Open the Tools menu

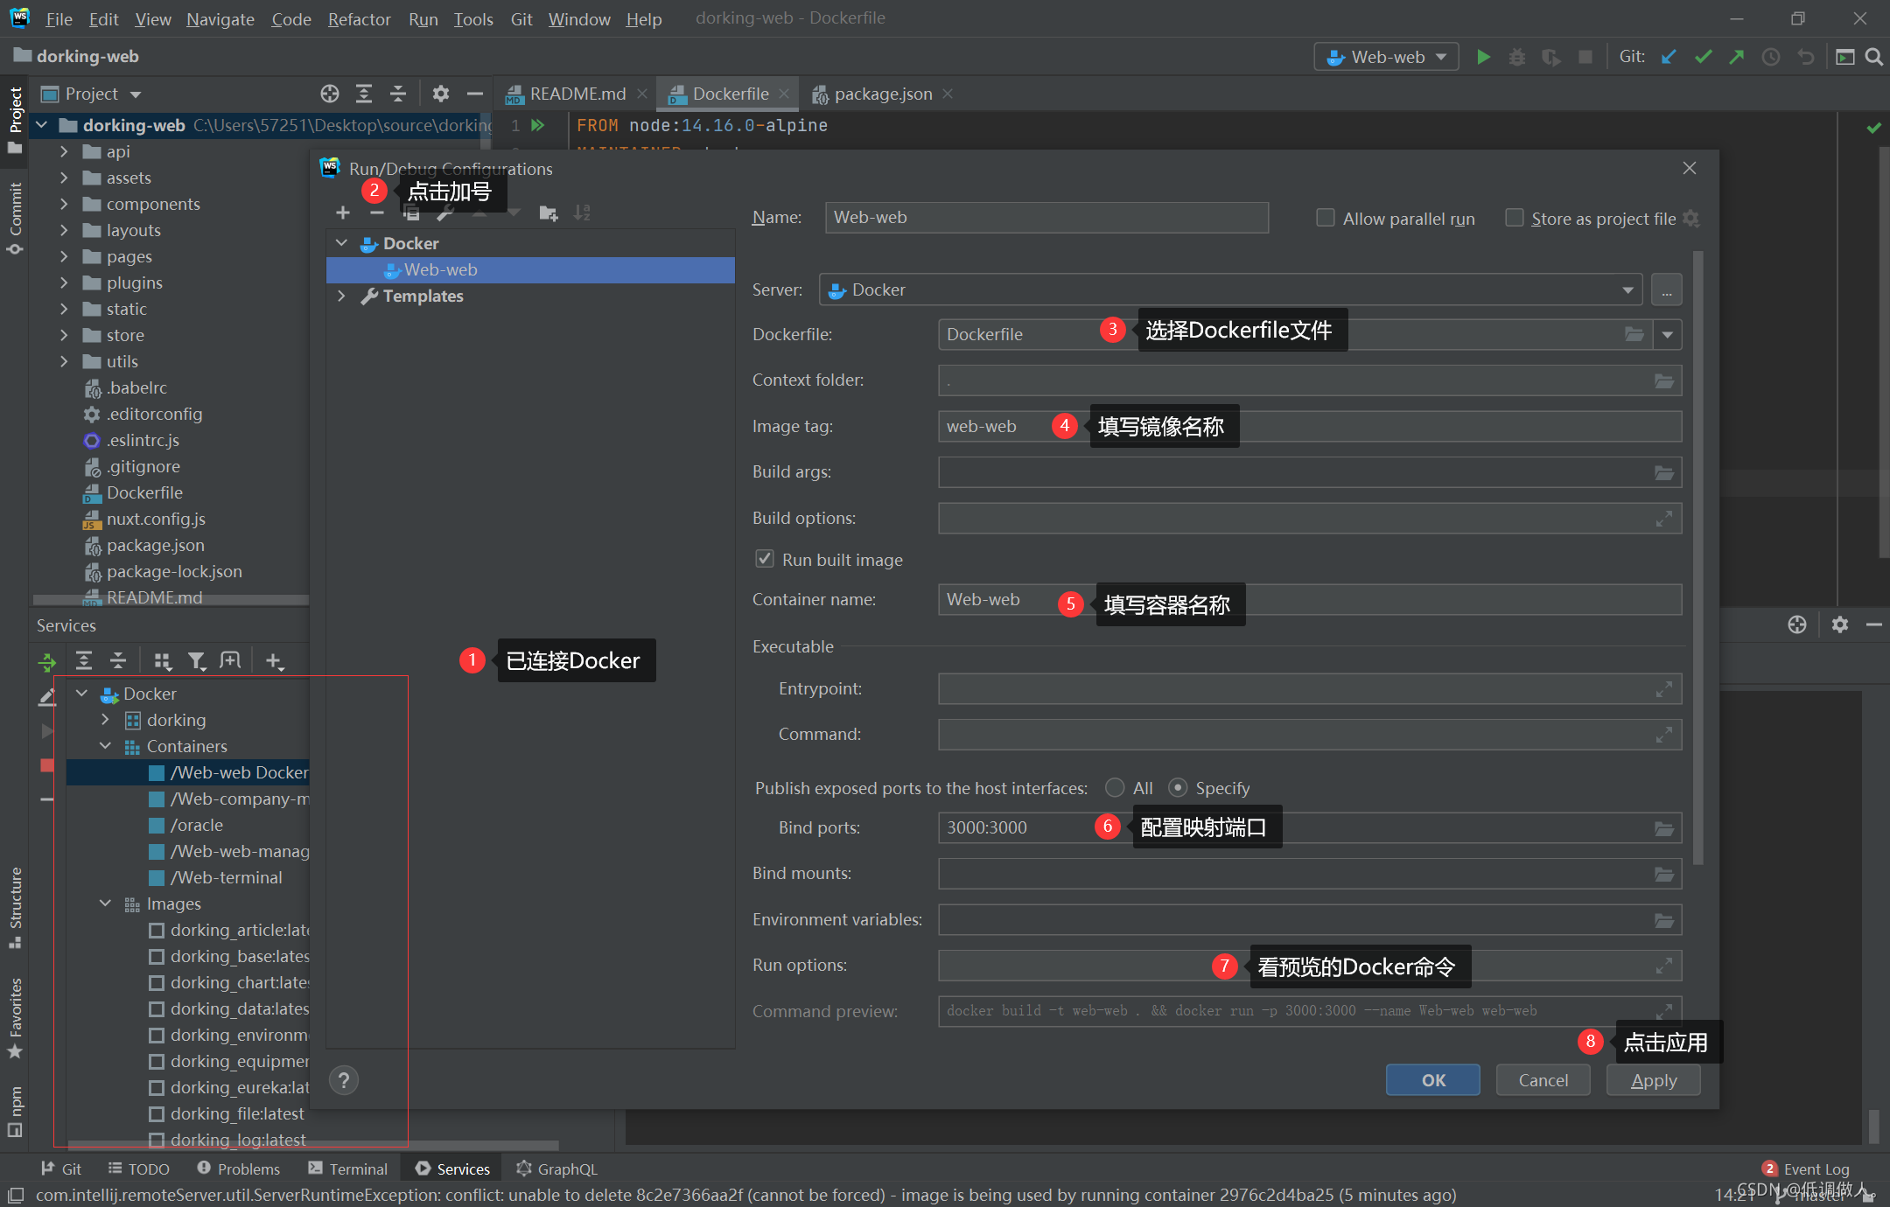click(x=473, y=18)
